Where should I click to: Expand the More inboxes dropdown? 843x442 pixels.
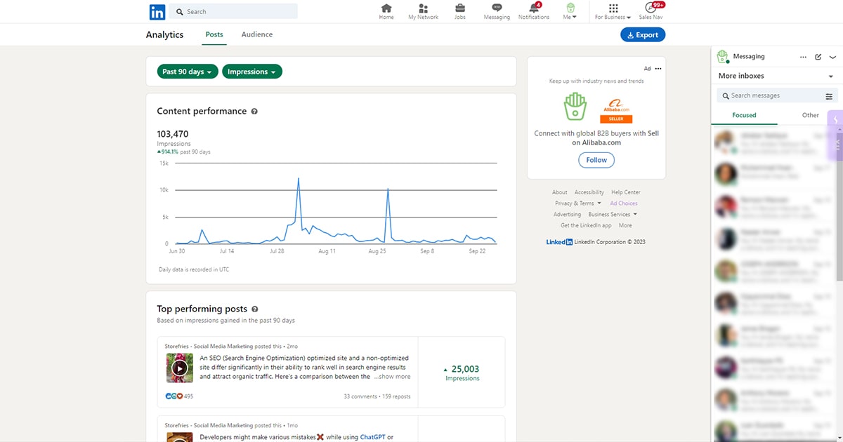click(830, 76)
